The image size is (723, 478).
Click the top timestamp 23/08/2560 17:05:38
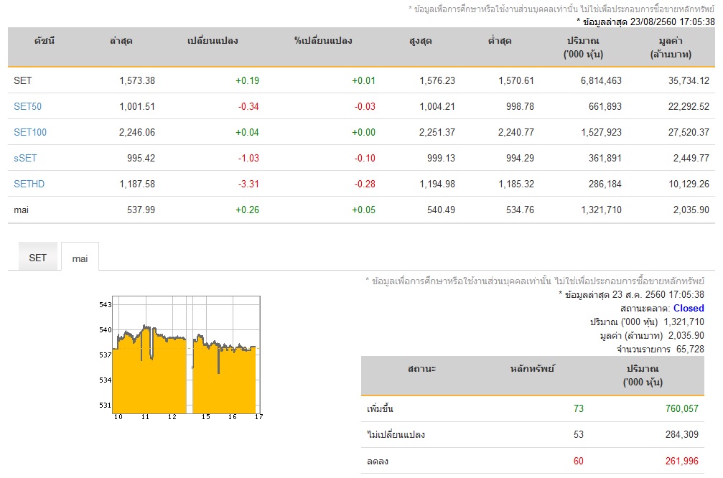point(672,22)
